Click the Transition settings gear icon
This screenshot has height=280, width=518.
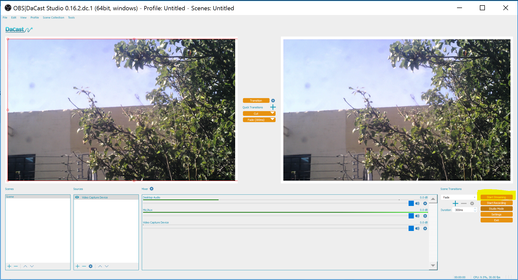pos(274,100)
